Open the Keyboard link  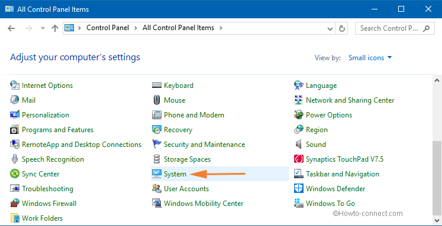pyautogui.click(x=179, y=86)
